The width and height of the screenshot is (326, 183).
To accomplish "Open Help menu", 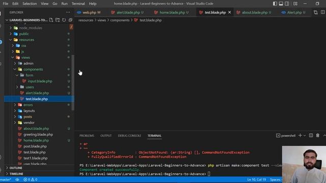I will coord(93,4).
